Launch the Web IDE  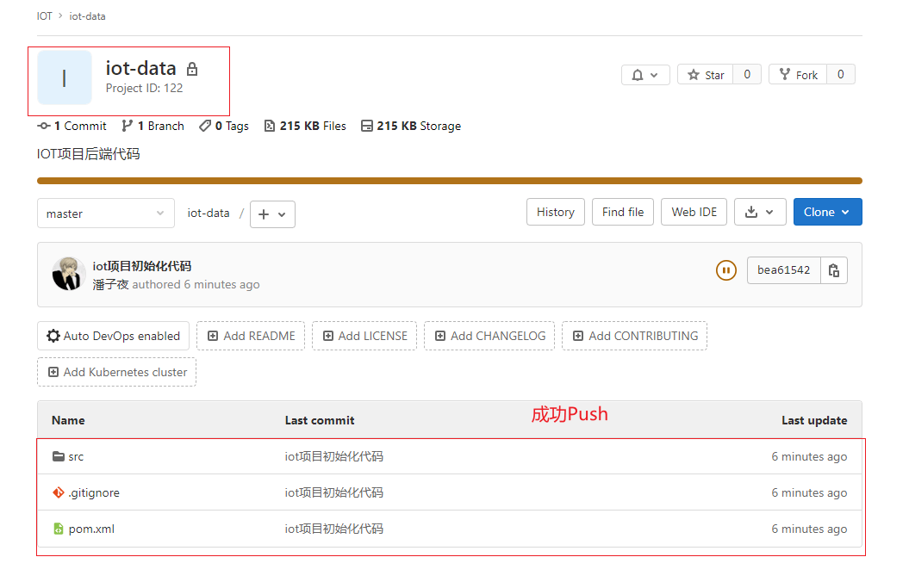(x=694, y=212)
